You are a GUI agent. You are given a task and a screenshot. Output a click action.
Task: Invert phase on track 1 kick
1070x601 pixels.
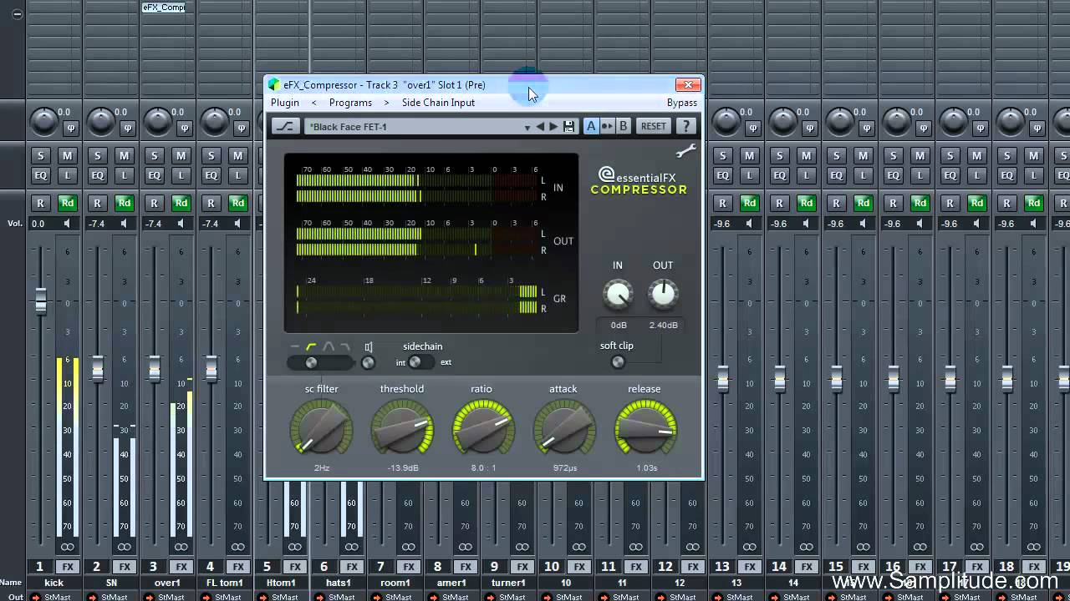pos(69,128)
